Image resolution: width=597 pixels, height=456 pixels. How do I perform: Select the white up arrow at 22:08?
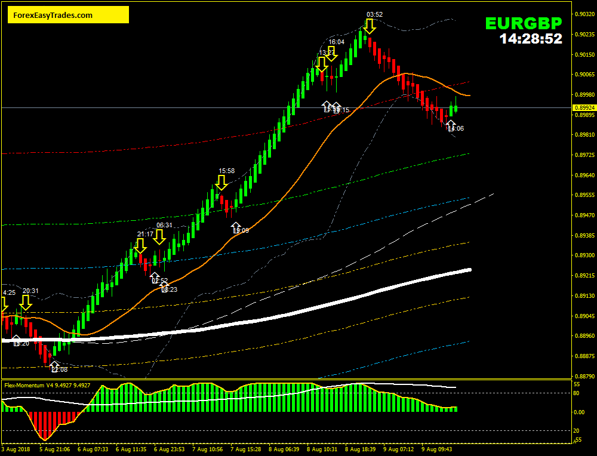54,365
